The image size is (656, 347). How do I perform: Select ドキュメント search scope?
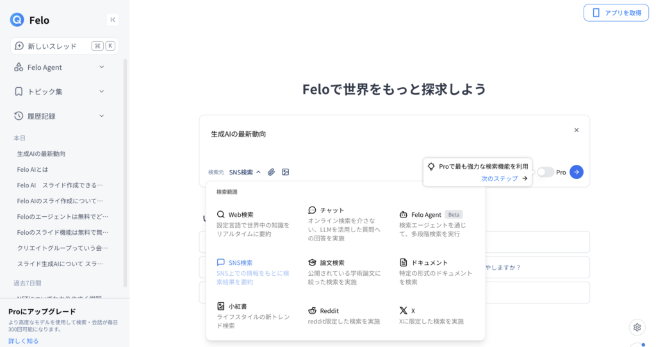[x=436, y=272]
